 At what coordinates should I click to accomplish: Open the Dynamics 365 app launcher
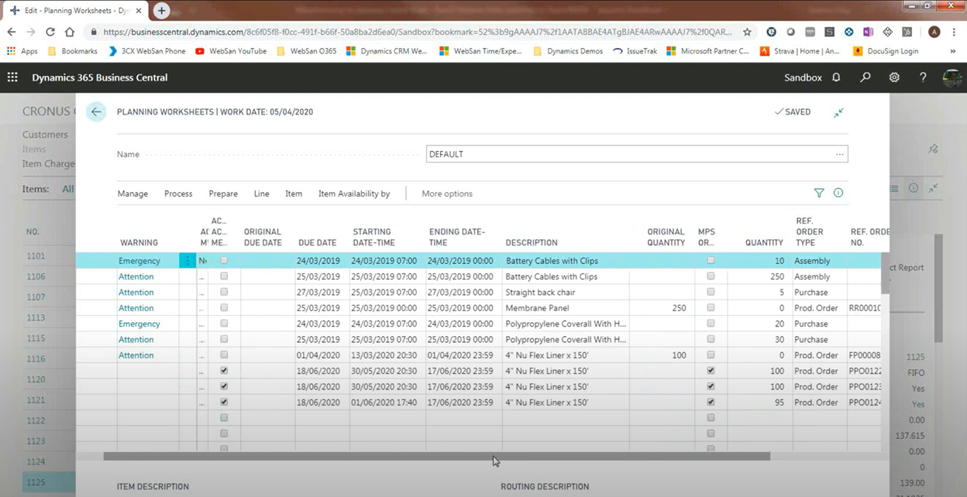(x=12, y=77)
